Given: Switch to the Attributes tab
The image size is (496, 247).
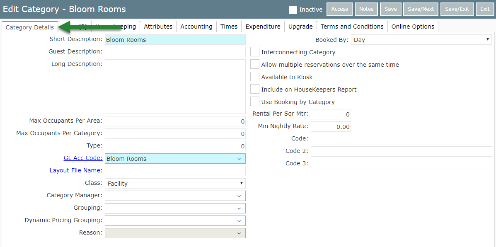Looking at the screenshot, I should (158, 27).
